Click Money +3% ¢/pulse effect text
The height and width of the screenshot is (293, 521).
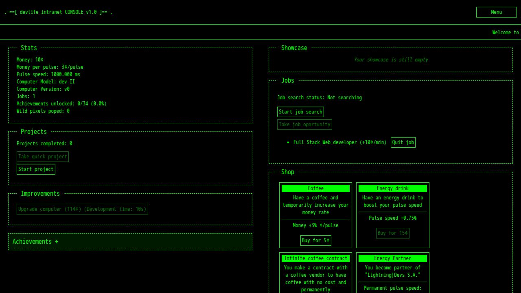click(315, 225)
